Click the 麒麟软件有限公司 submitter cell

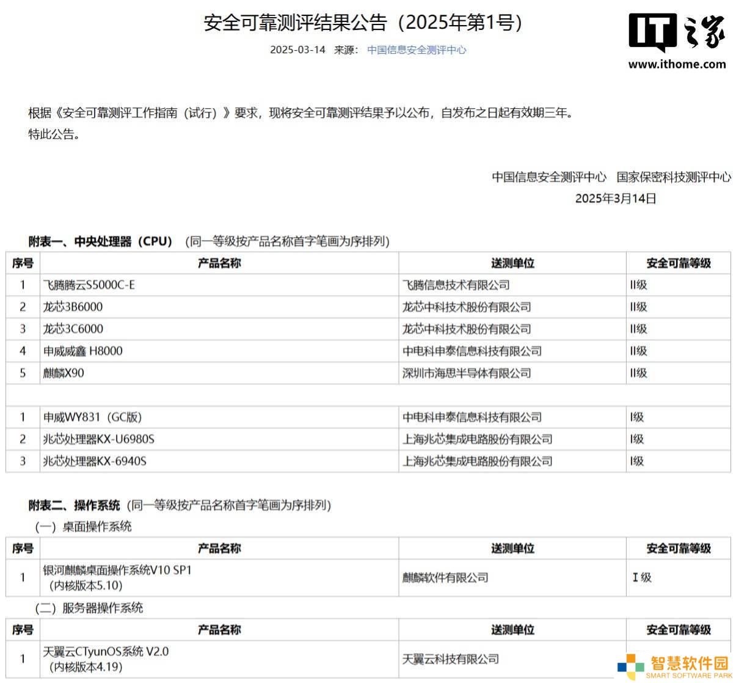512,577
